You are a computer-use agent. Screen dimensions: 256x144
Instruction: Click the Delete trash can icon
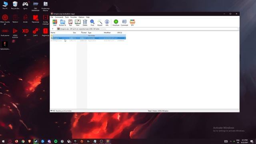pyautogui.click(x=85, y=22)
